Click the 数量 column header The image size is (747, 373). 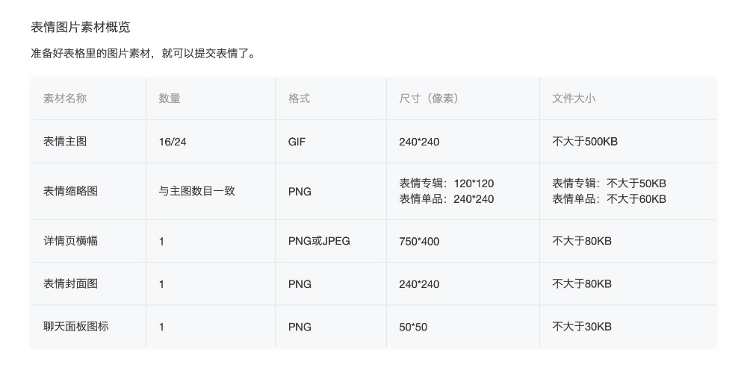pos(170,98)
